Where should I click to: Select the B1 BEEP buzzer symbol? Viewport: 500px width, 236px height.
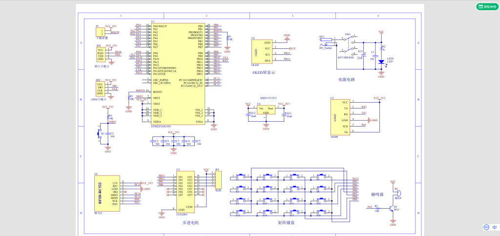coord(396,192)
